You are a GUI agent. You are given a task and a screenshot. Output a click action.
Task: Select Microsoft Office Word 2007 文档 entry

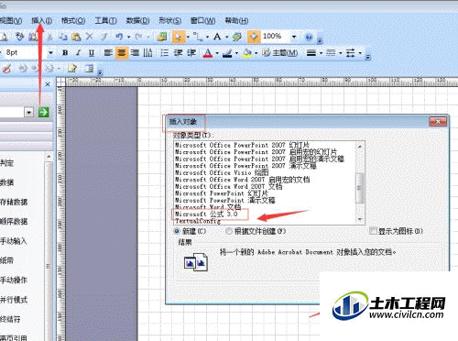pos(228,186)
